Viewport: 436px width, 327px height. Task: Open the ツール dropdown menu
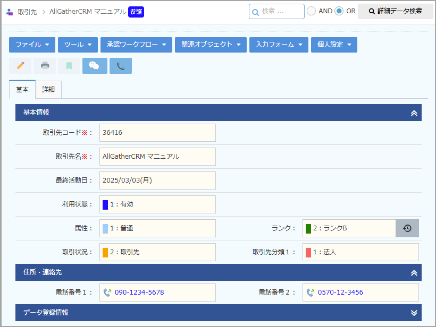click(x=78, y=45)
